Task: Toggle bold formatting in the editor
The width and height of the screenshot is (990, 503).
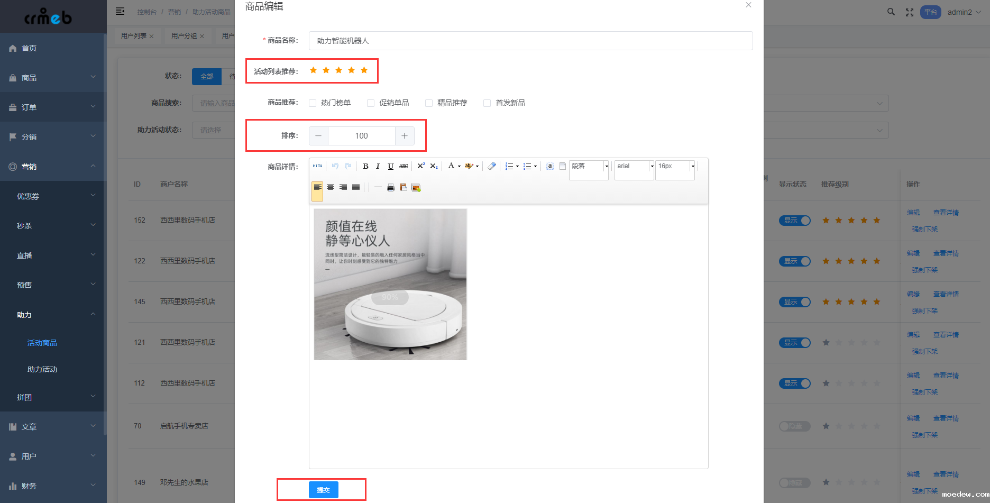Action: click(365, 166)
